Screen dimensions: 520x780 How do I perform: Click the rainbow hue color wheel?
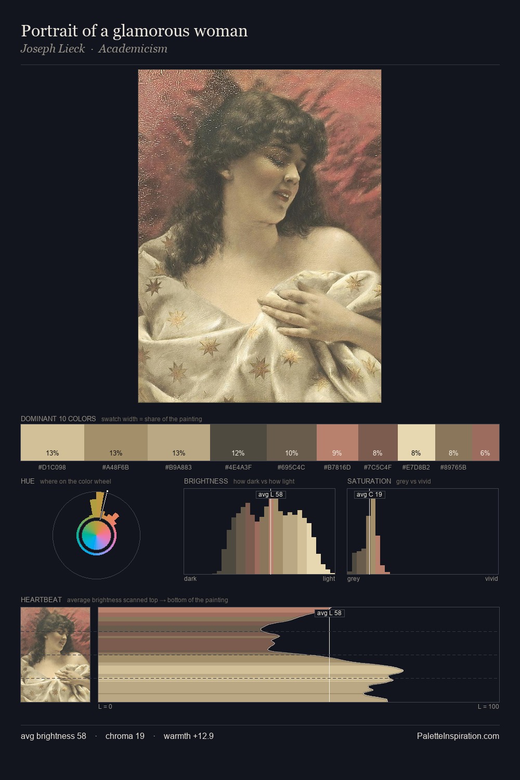tap(96, 535)
